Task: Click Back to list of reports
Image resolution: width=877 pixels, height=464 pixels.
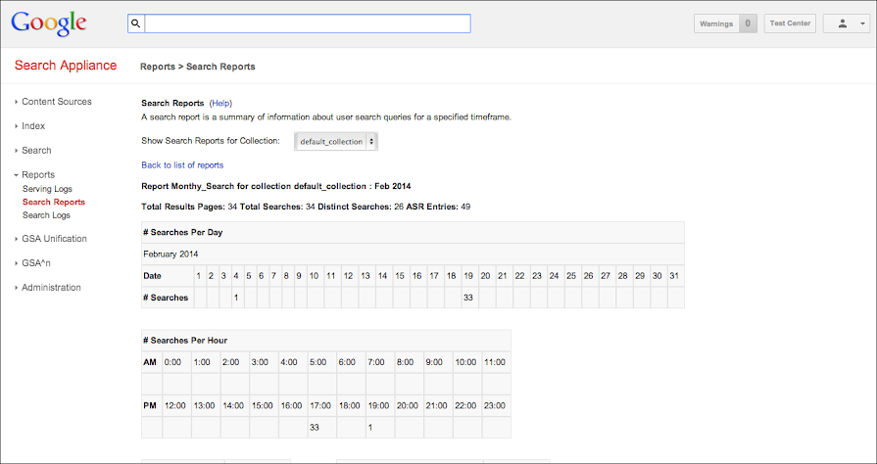Action: 182,164
